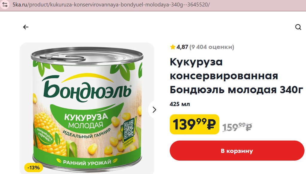This screenshot has width=306, height=174.
Task: Click the 'Ранний урожай' band on the can
Action: (87, 161)
